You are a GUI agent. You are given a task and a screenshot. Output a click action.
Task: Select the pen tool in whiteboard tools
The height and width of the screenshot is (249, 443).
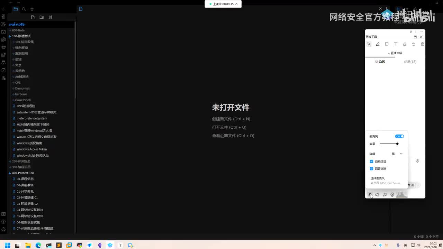tap(378, 44)
